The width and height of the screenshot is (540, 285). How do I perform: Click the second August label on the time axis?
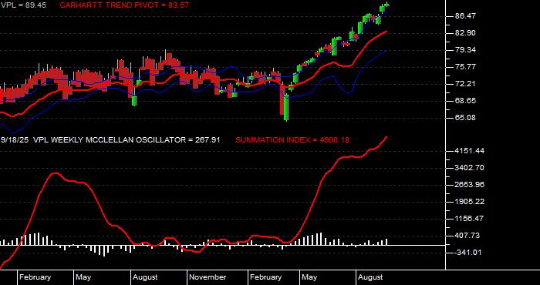(370, 277)
